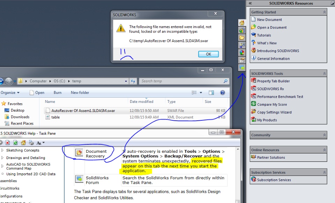
Task: Click New Document in Getting Started
Action: coord(269,20)
